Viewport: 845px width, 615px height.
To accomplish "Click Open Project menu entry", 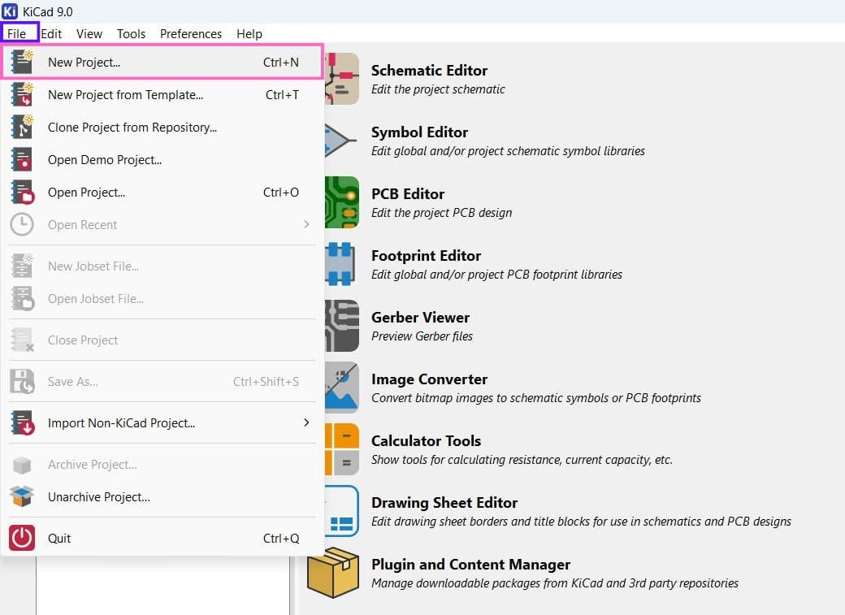I will (86, 193).
